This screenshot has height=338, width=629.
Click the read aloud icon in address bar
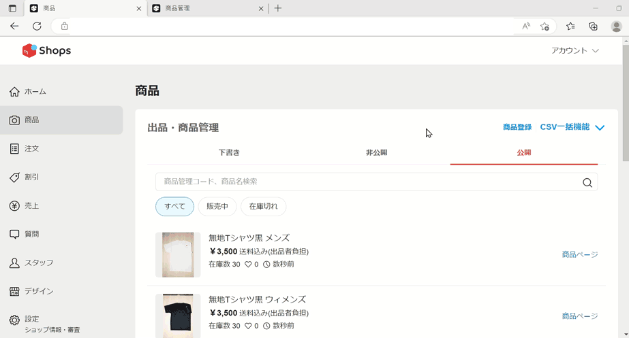526,26
